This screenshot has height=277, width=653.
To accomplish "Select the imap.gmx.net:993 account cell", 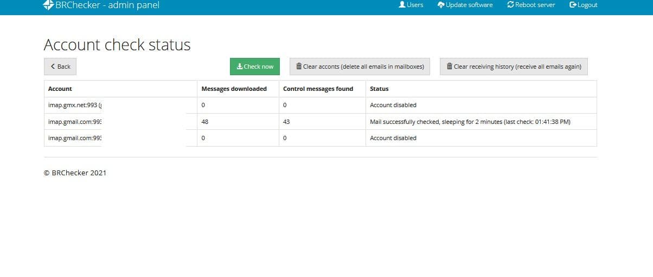I will click(x=120, y=105).
